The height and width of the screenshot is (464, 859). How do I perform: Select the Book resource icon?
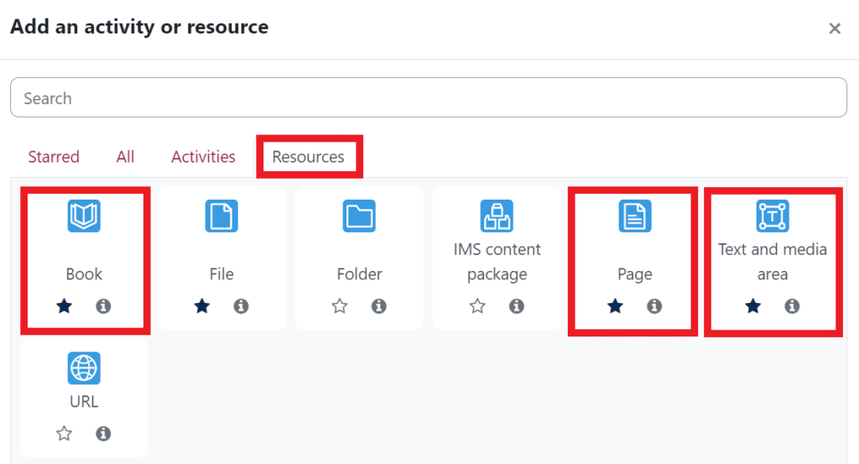(84, 216)
